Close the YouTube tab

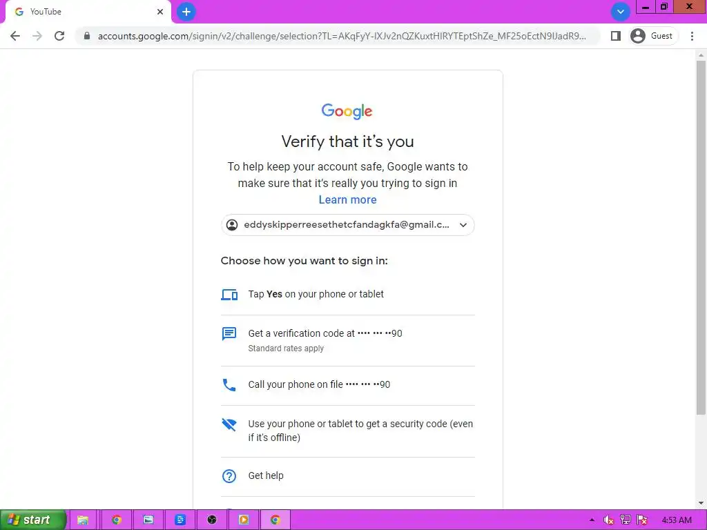coord(160,12)
